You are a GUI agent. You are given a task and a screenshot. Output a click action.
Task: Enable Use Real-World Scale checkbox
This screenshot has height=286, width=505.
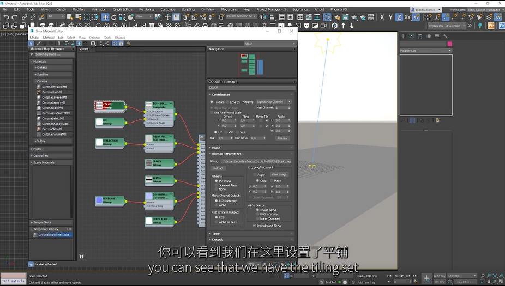[x=212, y=113]
